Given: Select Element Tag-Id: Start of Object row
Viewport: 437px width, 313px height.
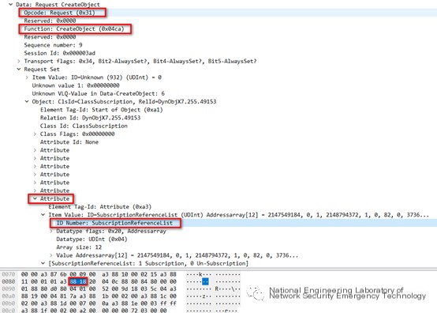Looking at the screenshot, I should click(102, 110).
